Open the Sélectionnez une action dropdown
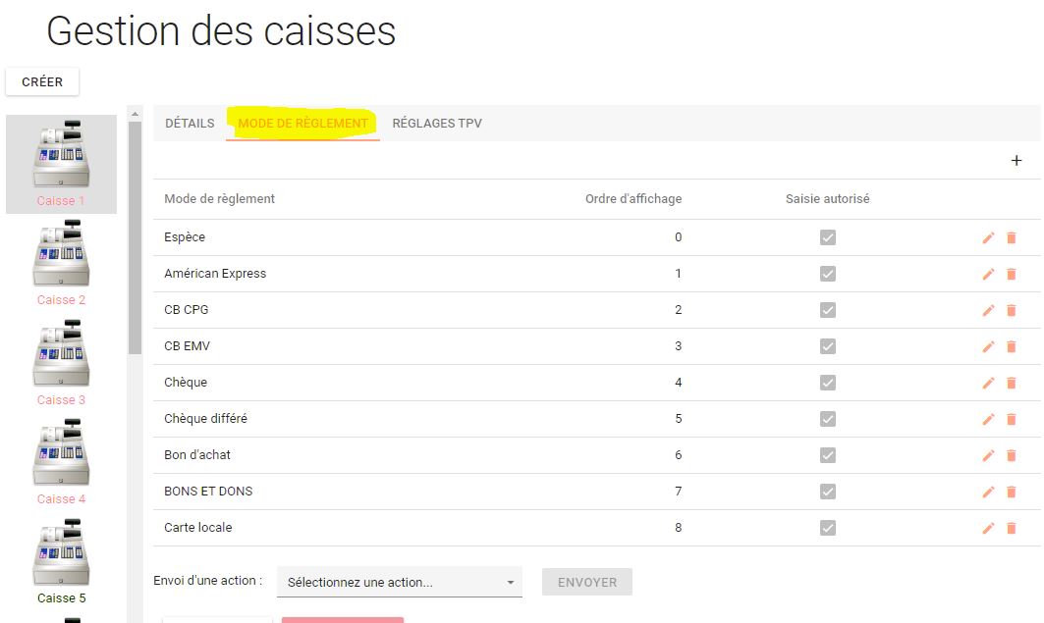The height and width of the screenshot is (623, 1044). (399, 582)
